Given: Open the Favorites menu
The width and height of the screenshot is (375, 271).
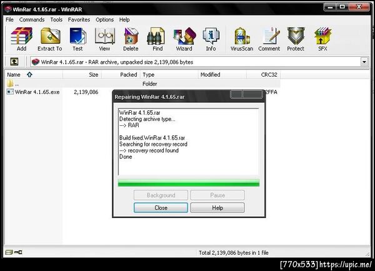Looking at the screenshot, I should tap(79, 19).
